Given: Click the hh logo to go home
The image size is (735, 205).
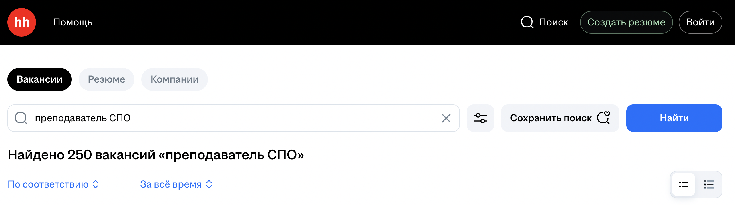Looking at the screenshot, I should click(x=22, y=22).
